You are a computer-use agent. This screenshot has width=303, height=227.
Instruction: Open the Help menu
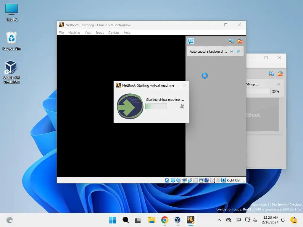127,33
